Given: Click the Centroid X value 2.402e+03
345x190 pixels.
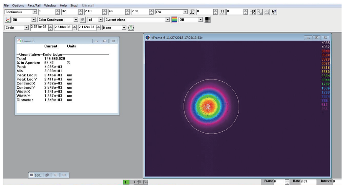Looking at the screenshot, I should pyautogui.click(x=53, y=83).
